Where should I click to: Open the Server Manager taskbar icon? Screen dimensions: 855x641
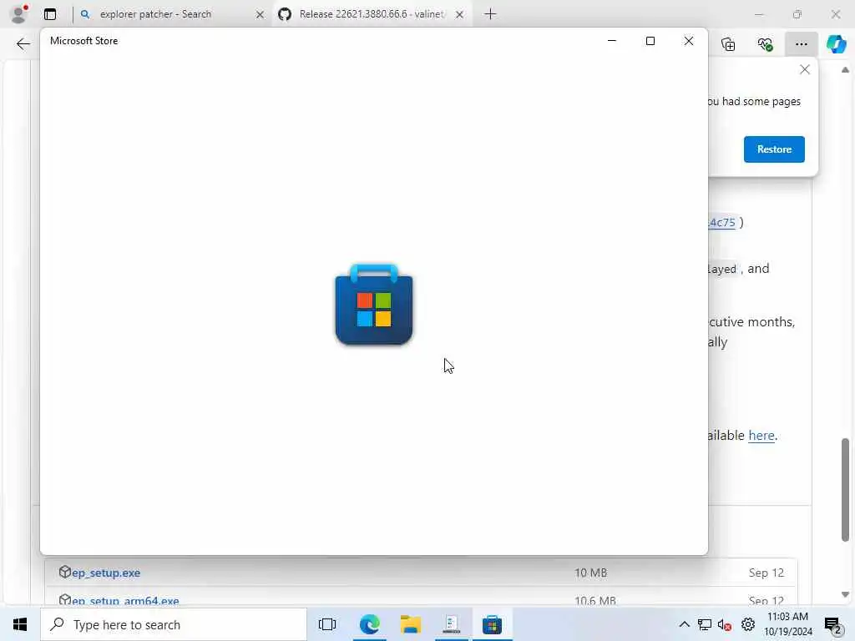point(451,624)
